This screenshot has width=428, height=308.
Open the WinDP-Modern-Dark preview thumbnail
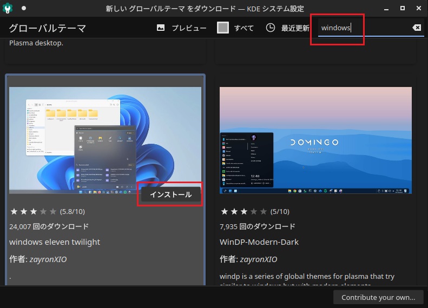coord(315,140)
